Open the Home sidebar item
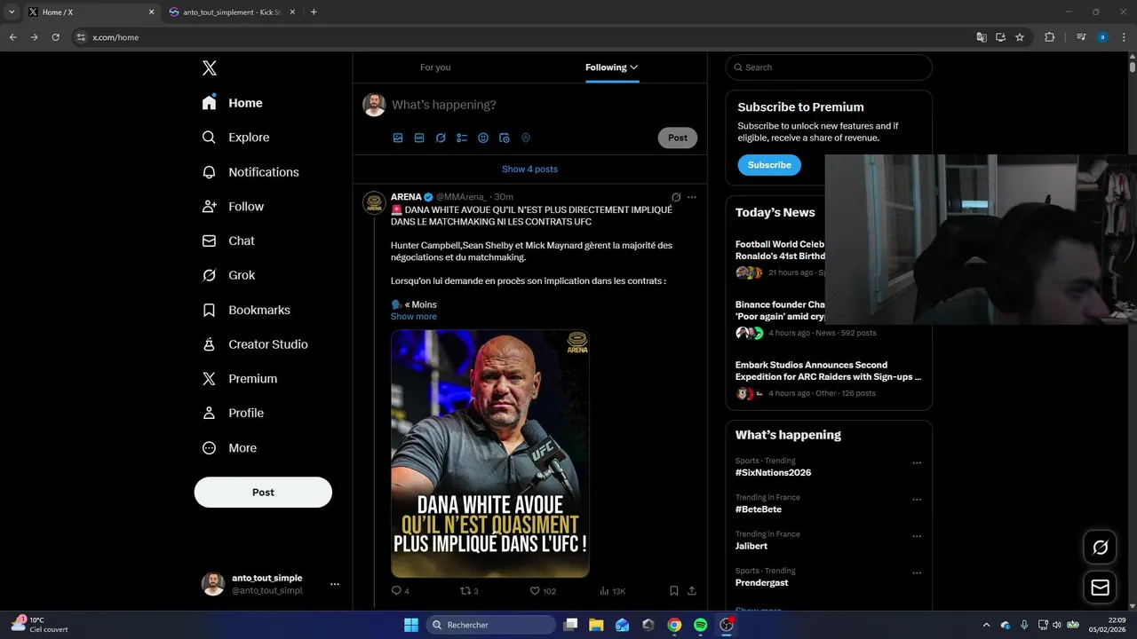The image size is (1137, 639). (x=233, y=103)
